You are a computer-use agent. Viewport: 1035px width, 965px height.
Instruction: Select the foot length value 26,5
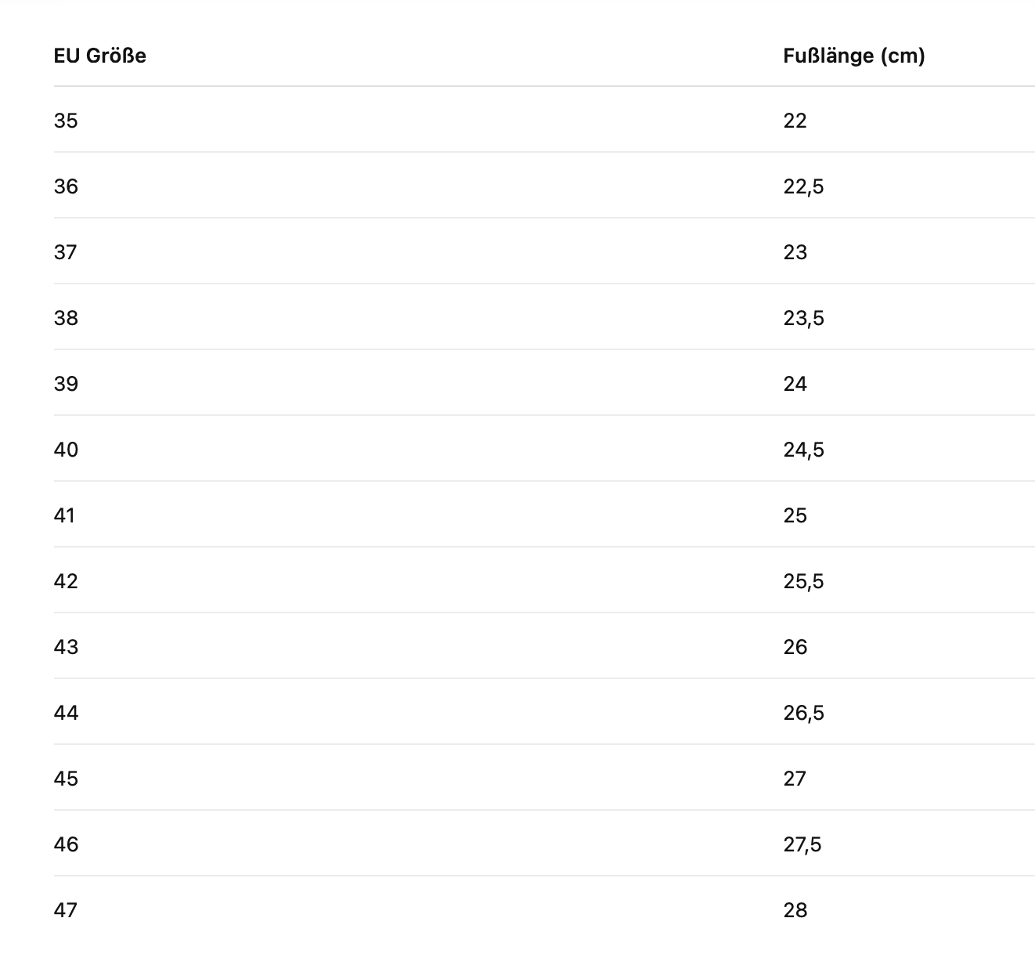[x=803, y=713]
